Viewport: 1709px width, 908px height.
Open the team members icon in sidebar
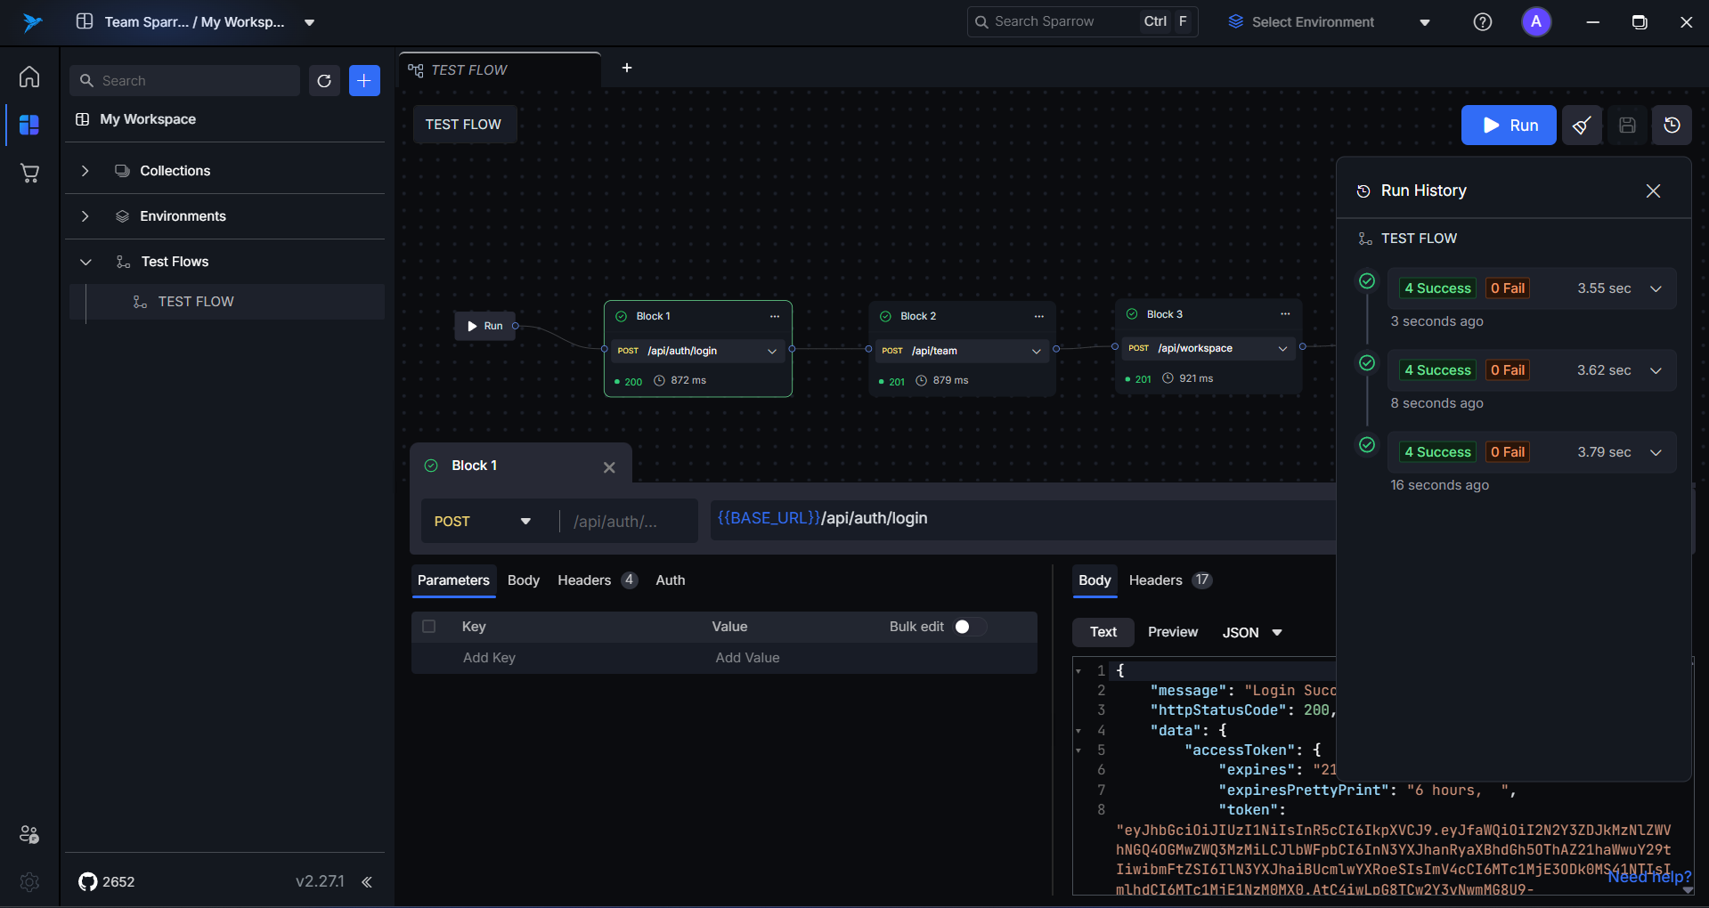click(29, 834)
